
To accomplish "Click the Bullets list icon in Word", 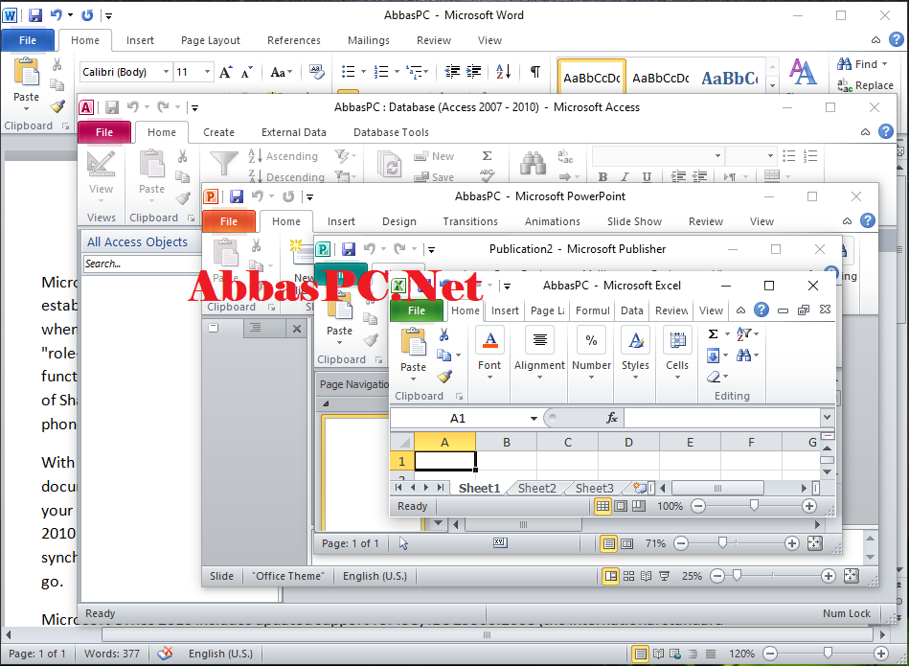I will 349,72.
